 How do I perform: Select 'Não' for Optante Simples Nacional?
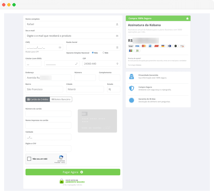coord(93,53)
